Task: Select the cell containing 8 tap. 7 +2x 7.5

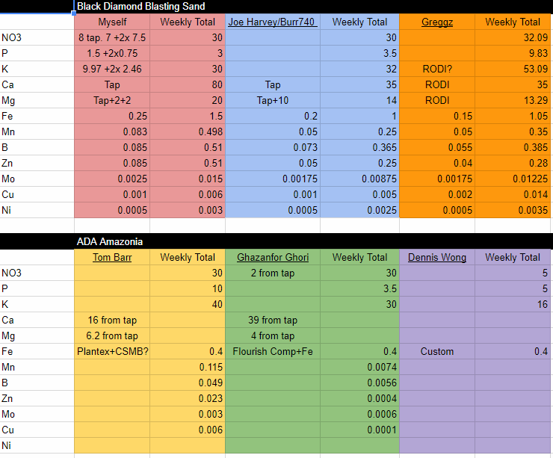Action: (x=112, y=37)
